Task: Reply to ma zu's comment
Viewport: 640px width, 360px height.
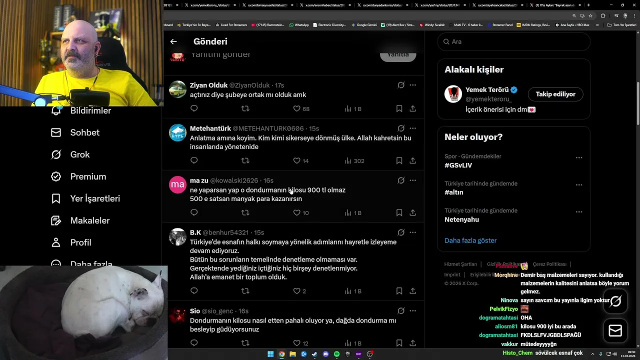Action: click(x=194, y=212)
